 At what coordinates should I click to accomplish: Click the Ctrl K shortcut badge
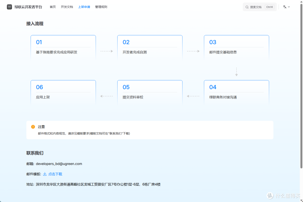pyautogui.click(x=270, y=7)
